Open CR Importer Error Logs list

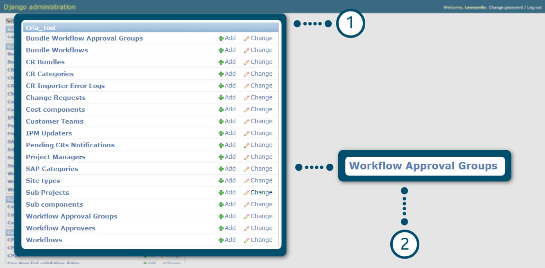[65, 86]
